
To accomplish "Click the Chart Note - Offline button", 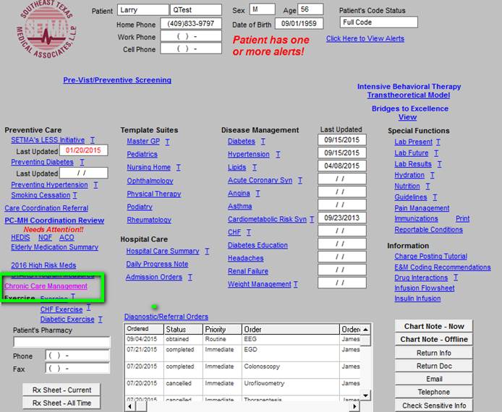I will coord(434,340).
